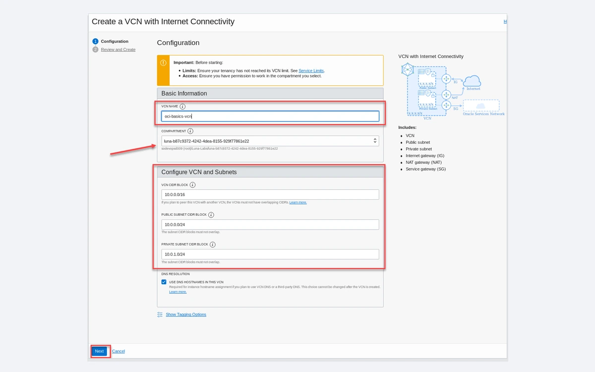Click the Basic Information section header

[x=270, y=93]
